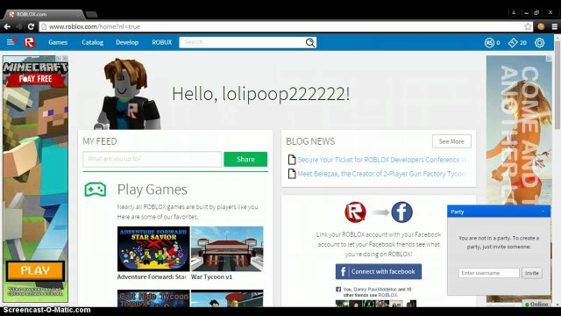561x316 pixels.
Task: Go forward with the browser forward arrow
Action: click(x=19, y=26)
